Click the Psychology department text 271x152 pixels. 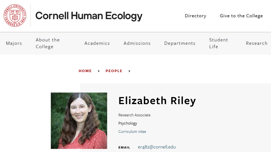point(128,123)
